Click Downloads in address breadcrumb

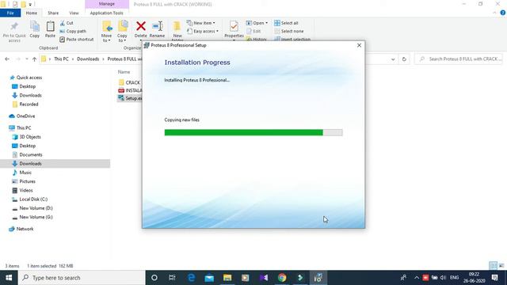(x=88, y=59)
